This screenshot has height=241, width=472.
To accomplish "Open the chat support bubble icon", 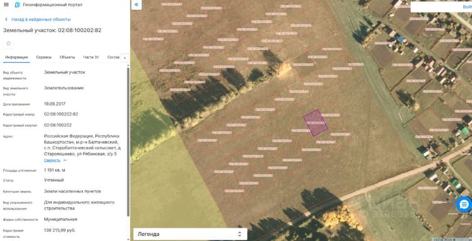I will click(464, 205).
